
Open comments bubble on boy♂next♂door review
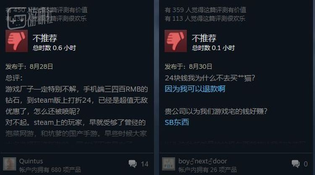click(x=296, y=164)
